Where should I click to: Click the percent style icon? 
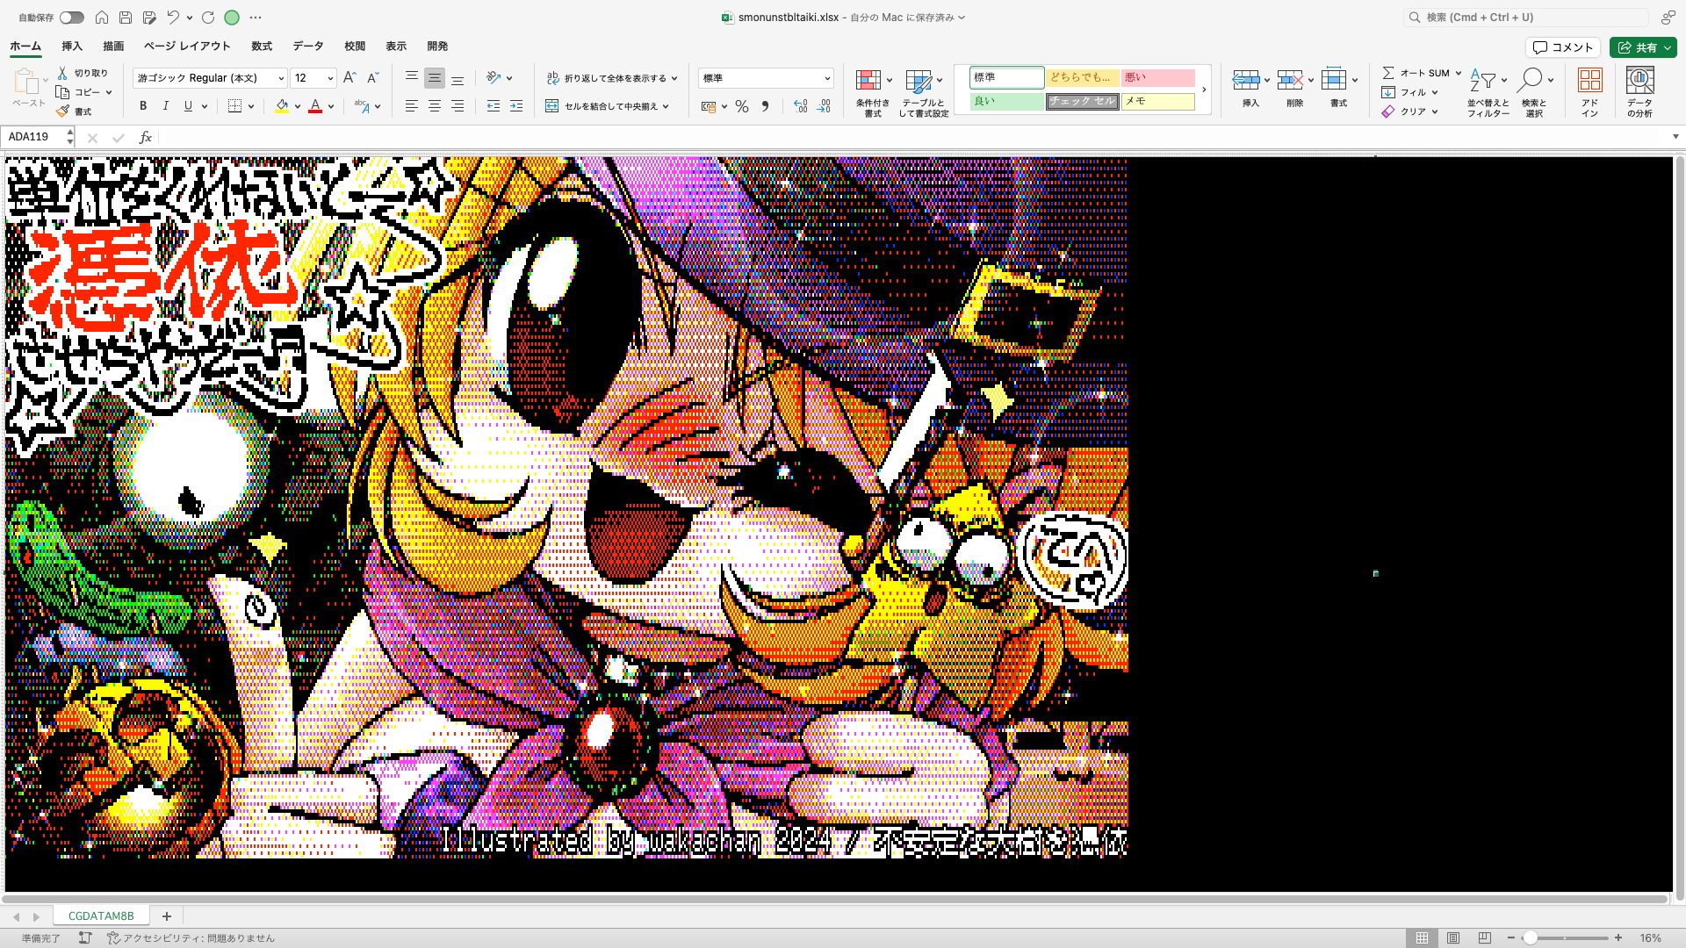[742, 106]
